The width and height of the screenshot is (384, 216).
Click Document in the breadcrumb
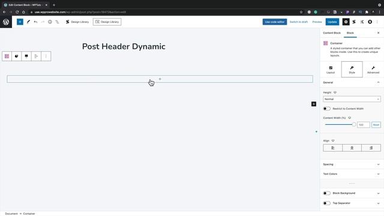(x=11, y=214)
